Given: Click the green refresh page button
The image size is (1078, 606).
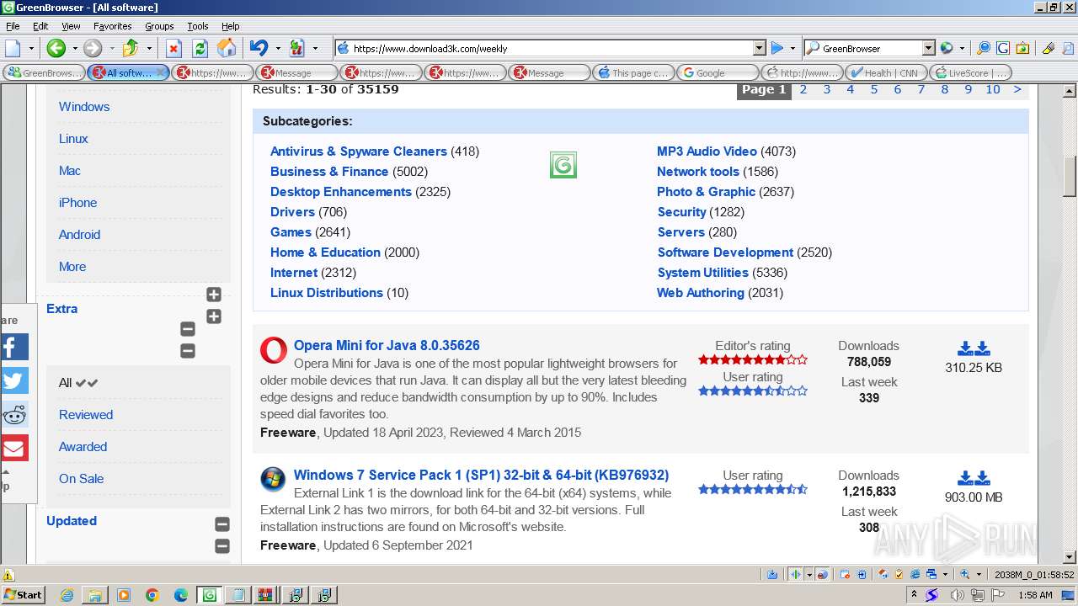Looking at the screenshot, I should click(x=200, y=48).
